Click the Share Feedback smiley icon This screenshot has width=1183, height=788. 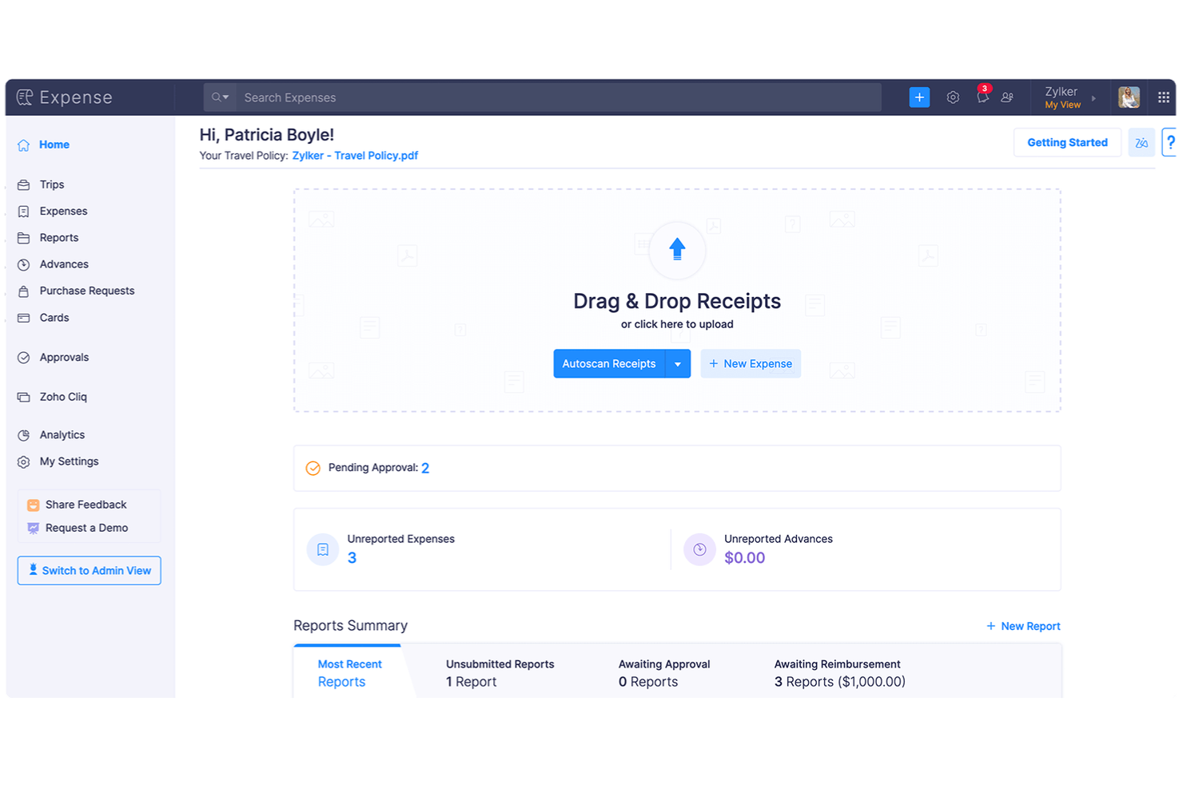coord(33,505)
